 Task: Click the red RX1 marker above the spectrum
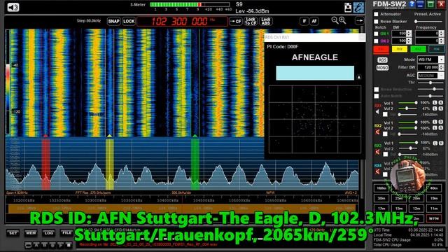45,136
